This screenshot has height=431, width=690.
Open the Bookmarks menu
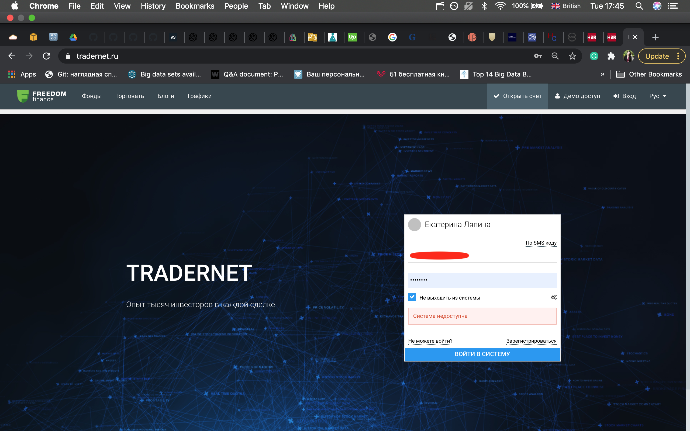[x=195, y=6]
